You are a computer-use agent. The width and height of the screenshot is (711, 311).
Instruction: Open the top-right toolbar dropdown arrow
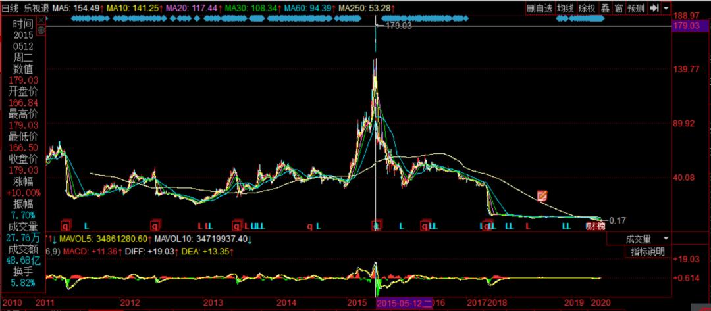click(x=666, y=8)
